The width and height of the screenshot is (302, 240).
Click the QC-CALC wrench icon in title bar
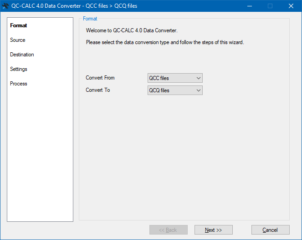coord(6,6)
